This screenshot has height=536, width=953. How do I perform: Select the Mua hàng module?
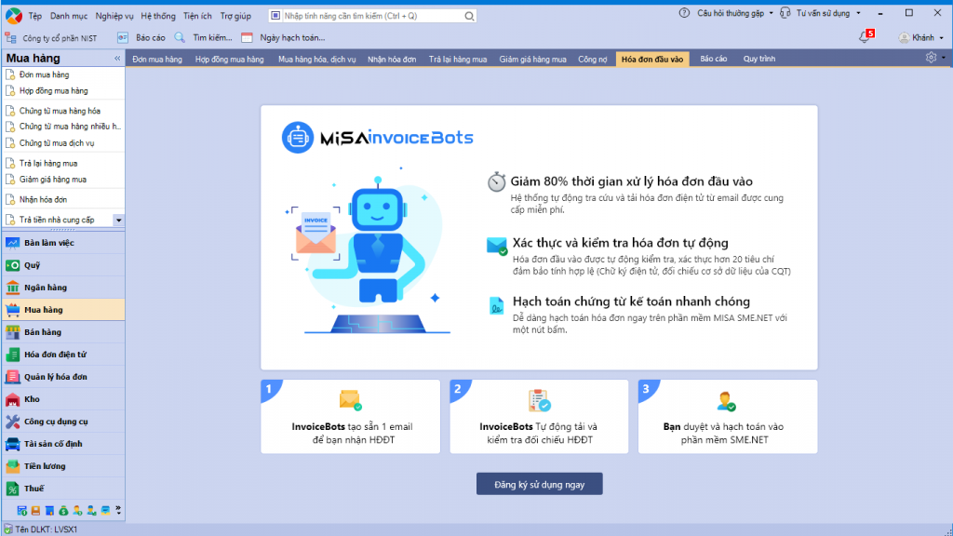click(x=63, y=310)
